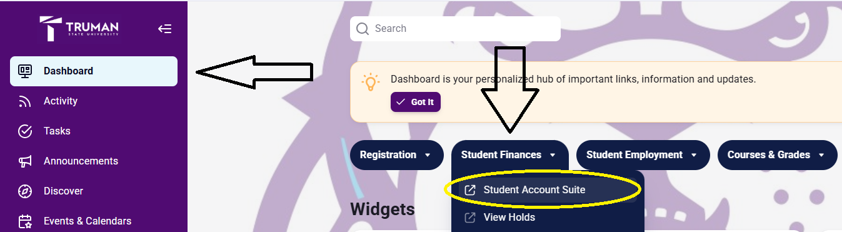Click the search magnifier icon

click(363, 29)
